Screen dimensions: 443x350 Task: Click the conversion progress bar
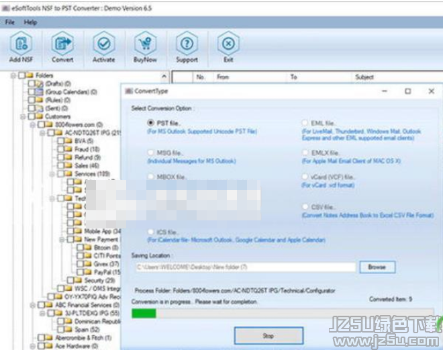283,313
